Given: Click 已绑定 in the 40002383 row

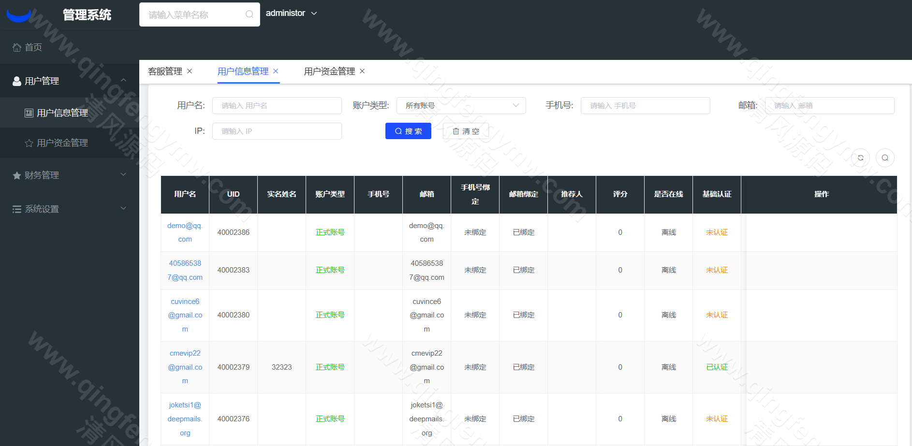Looking at the screenshot, I should coord(524,270).
